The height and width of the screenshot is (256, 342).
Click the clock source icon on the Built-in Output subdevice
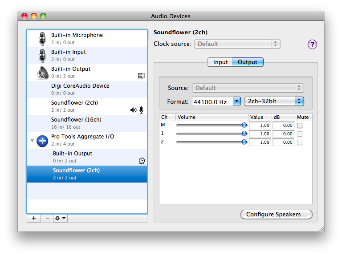[142, 161]
